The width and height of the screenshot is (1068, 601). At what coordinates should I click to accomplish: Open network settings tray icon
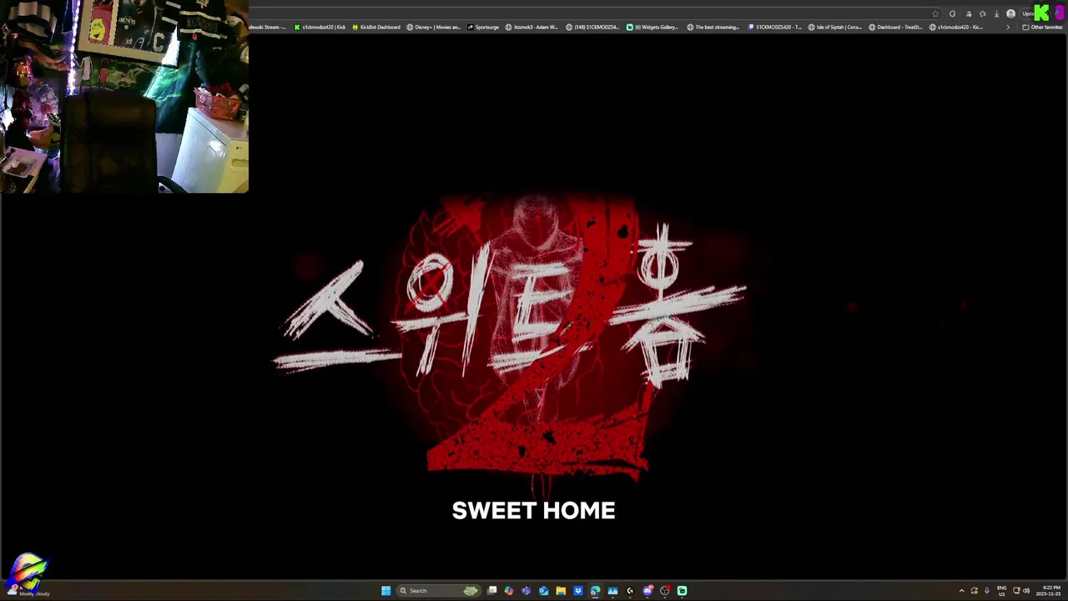point(1016,591)
